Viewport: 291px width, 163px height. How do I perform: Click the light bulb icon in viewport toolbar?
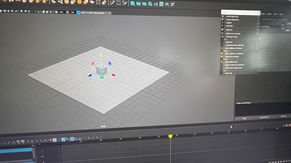click(12, 11)
